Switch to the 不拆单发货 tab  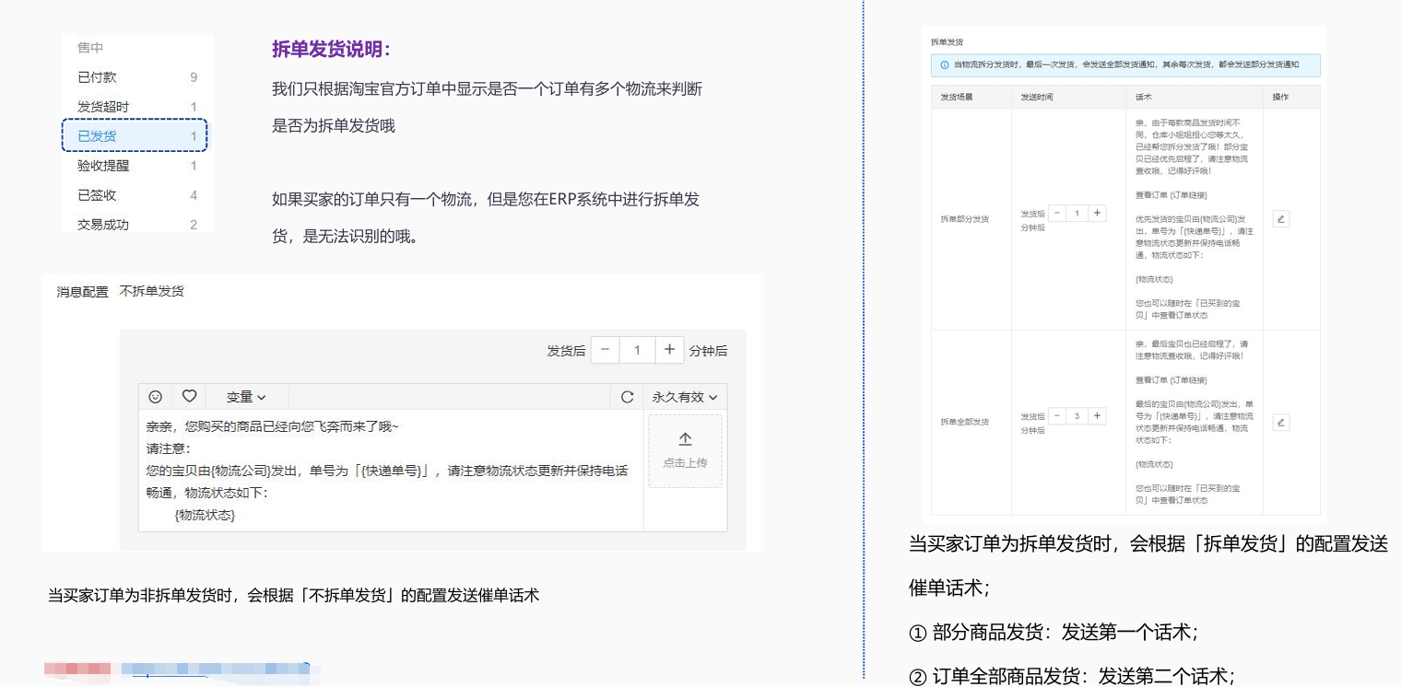click(152, 291)
